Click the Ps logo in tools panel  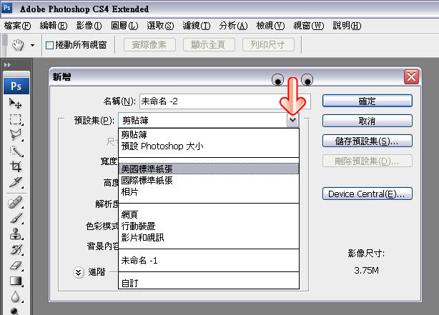coord(16,86)
